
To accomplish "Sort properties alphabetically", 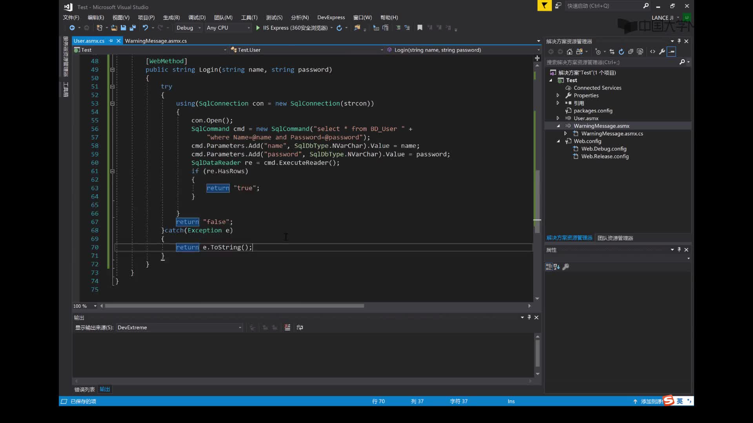I will (x=557, y=267).
